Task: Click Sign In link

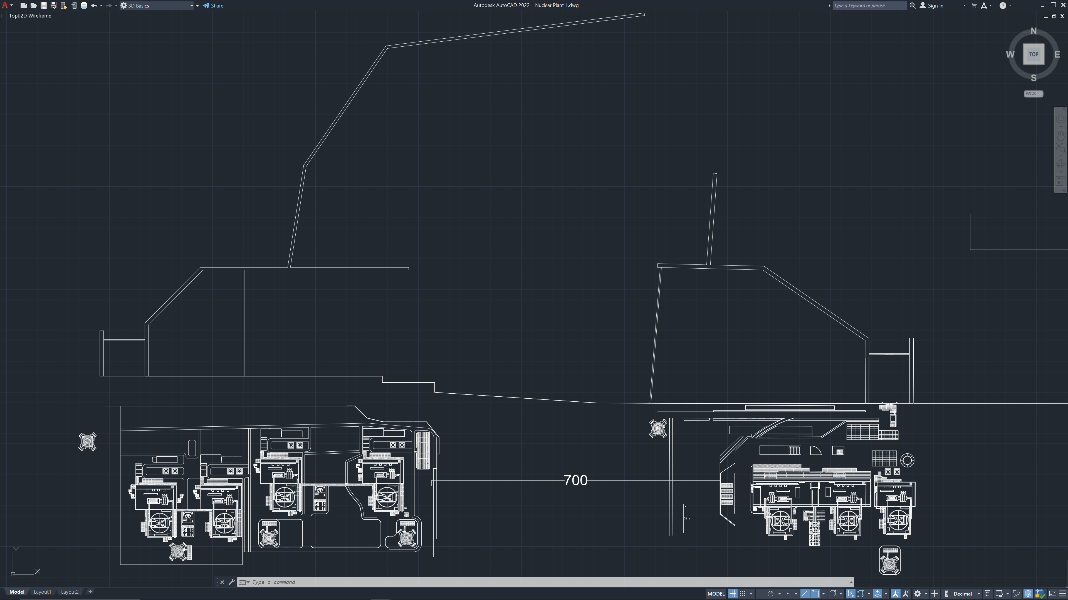Action: pyautogui.click(x=935, y=5)
